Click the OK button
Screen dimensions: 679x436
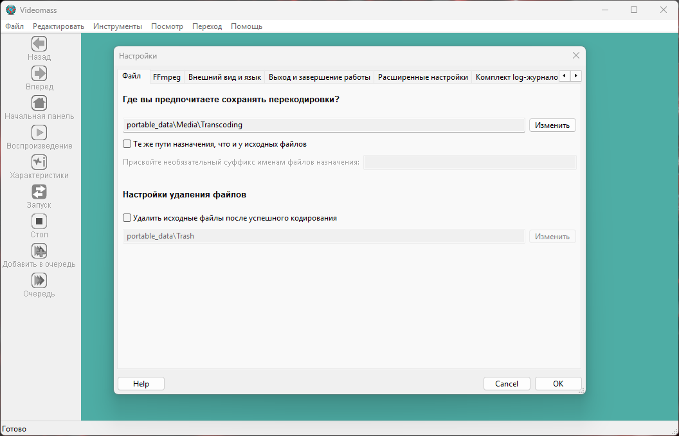pyautogui.click(x=558, y=384)
